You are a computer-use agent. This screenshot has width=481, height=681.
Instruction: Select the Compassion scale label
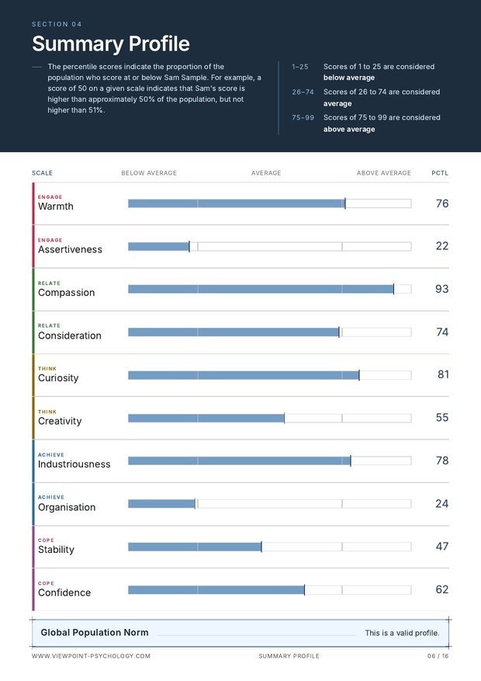click(x=67, y=293)
